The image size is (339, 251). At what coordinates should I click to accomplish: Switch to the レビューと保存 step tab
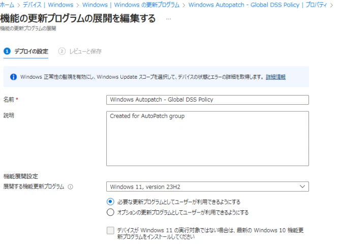click(x=80, y=51)
